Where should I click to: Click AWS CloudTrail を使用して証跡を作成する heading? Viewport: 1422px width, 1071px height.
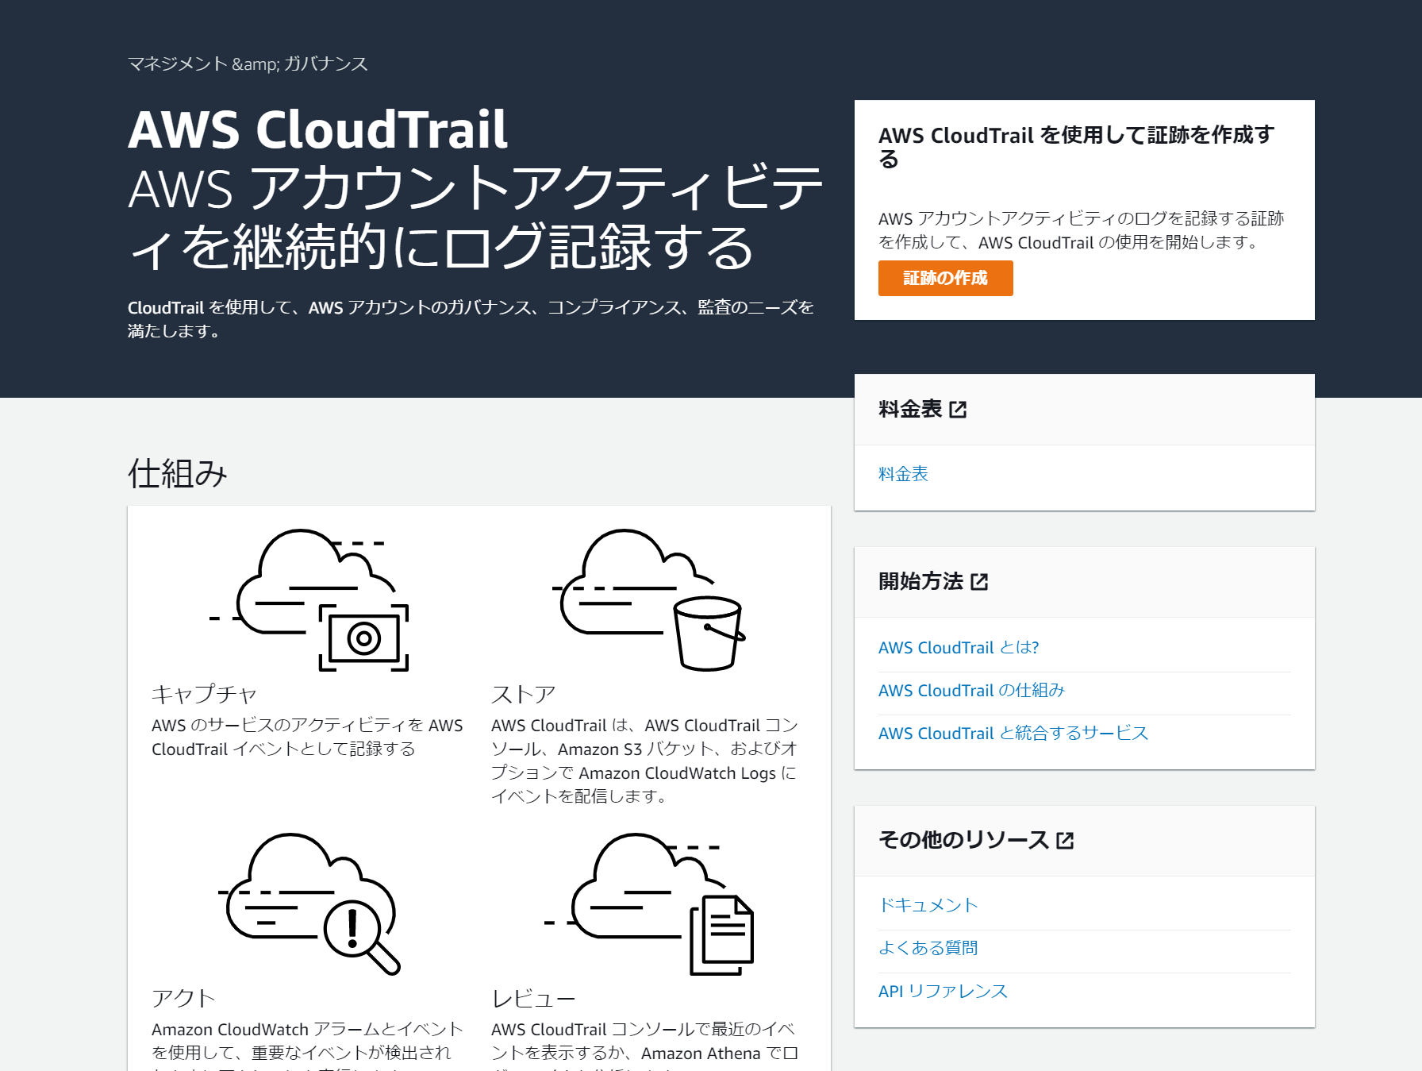[x=1076, y=147]
